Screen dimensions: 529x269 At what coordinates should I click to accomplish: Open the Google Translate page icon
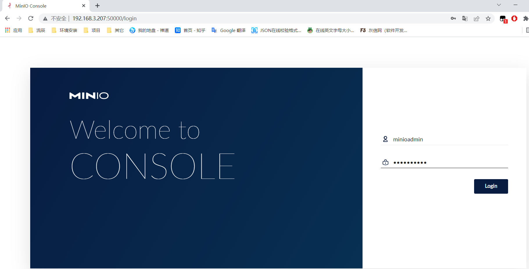[x=465, y=18]
